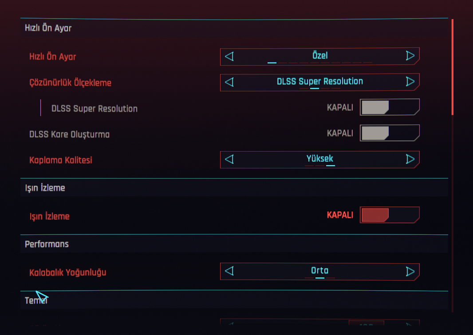The image size is (473, 335).
Task: Select the Işın İzleme section header
Action: [x=45, y=188]
